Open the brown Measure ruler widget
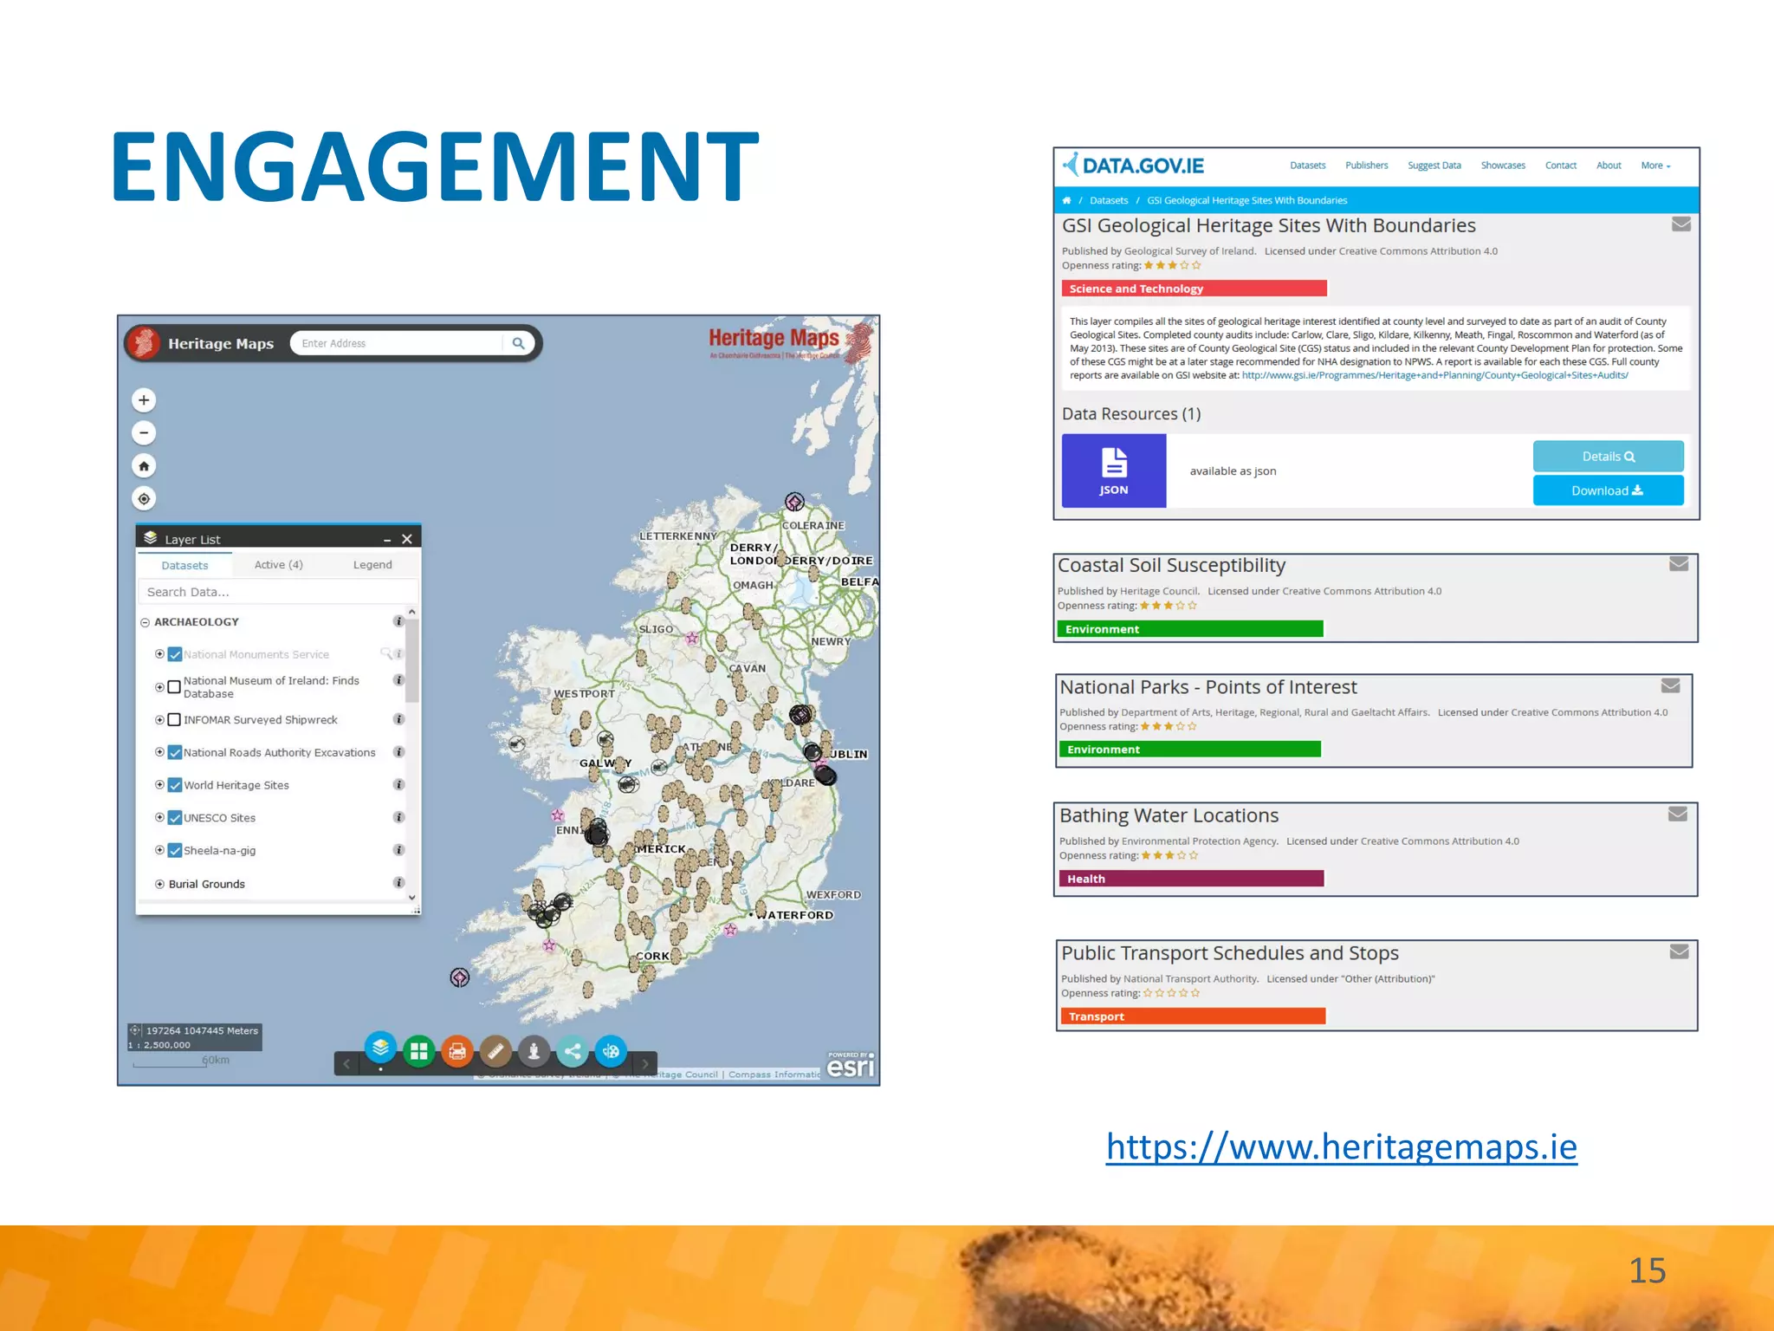This screenshot has height=1331, width=1774. click(x=495, y=1051)
